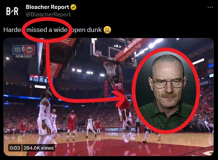Click the Bleacher Report display name
This screenshot has width=218, height=160.
47,7
